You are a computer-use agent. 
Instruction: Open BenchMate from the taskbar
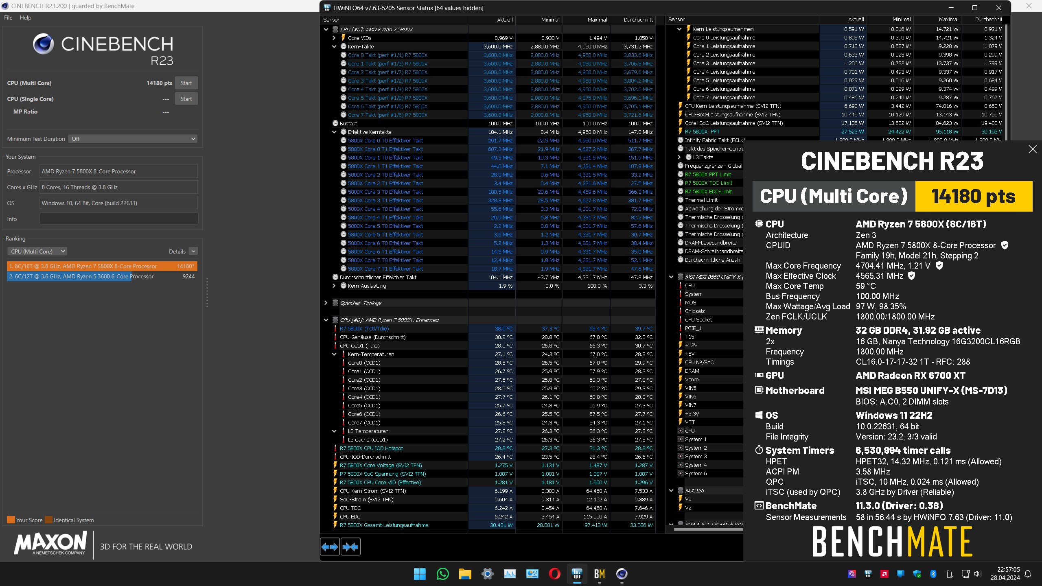(x=599, y=574)
